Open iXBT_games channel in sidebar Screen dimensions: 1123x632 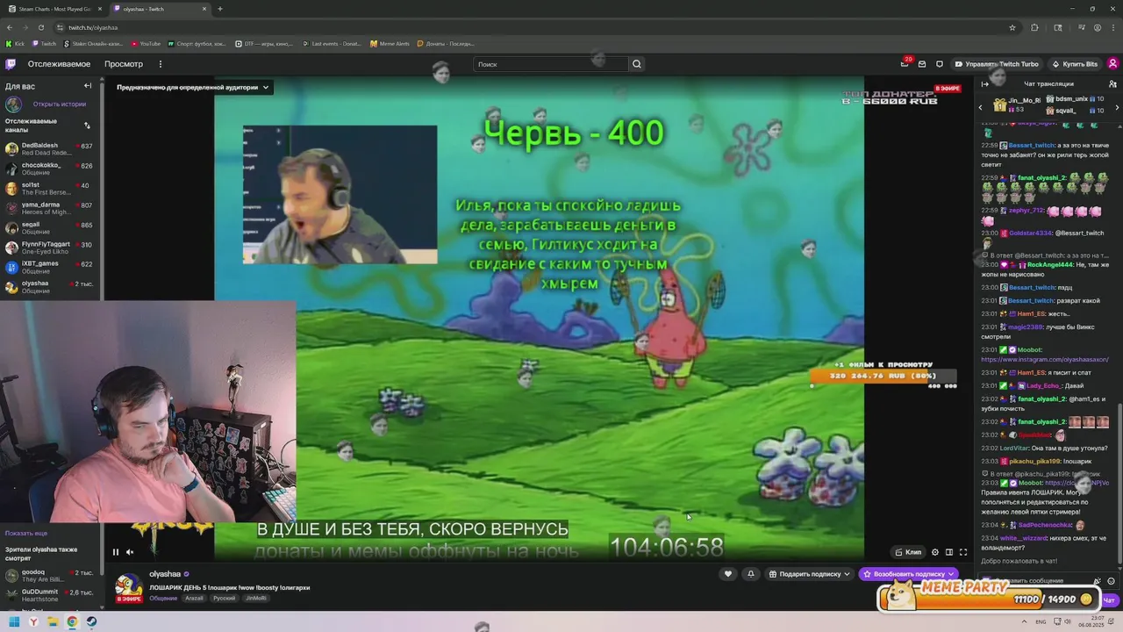pos(51,267)
